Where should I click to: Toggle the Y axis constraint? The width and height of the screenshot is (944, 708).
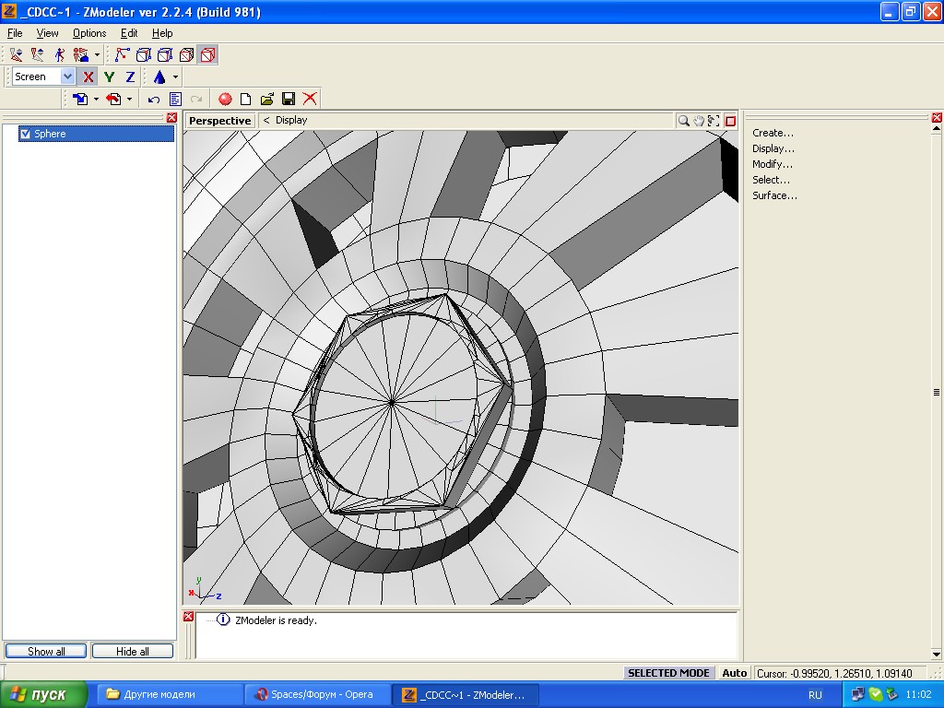click(110, 77)
